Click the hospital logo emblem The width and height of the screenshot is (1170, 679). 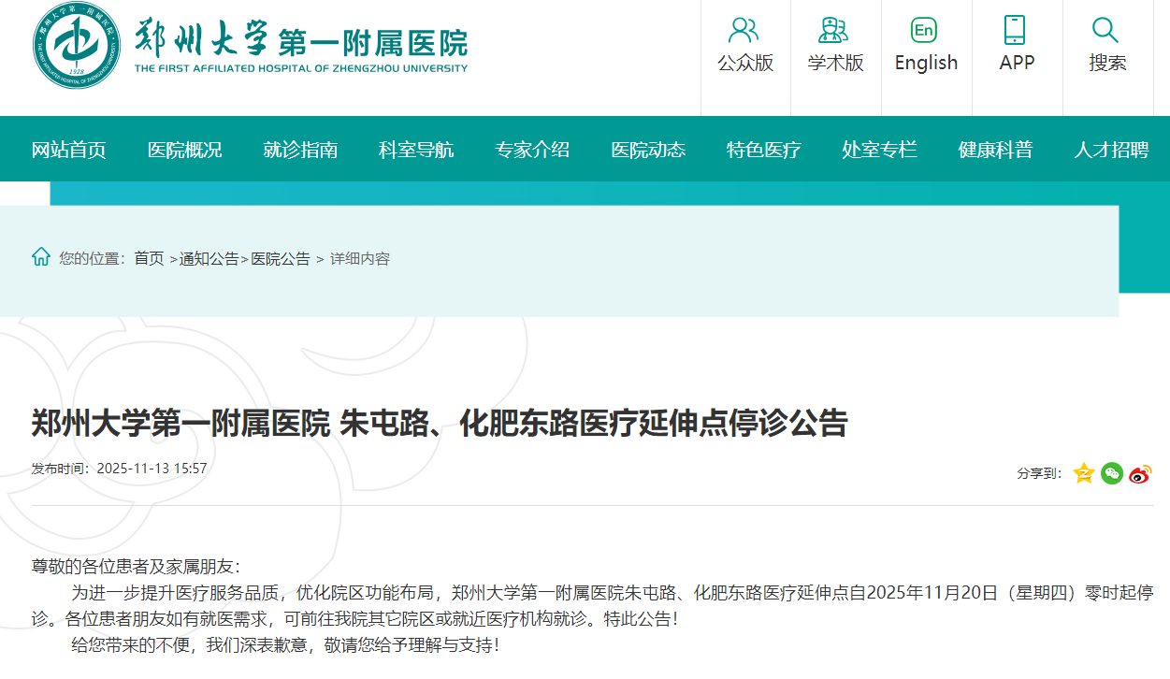click(x=77, y=45)
